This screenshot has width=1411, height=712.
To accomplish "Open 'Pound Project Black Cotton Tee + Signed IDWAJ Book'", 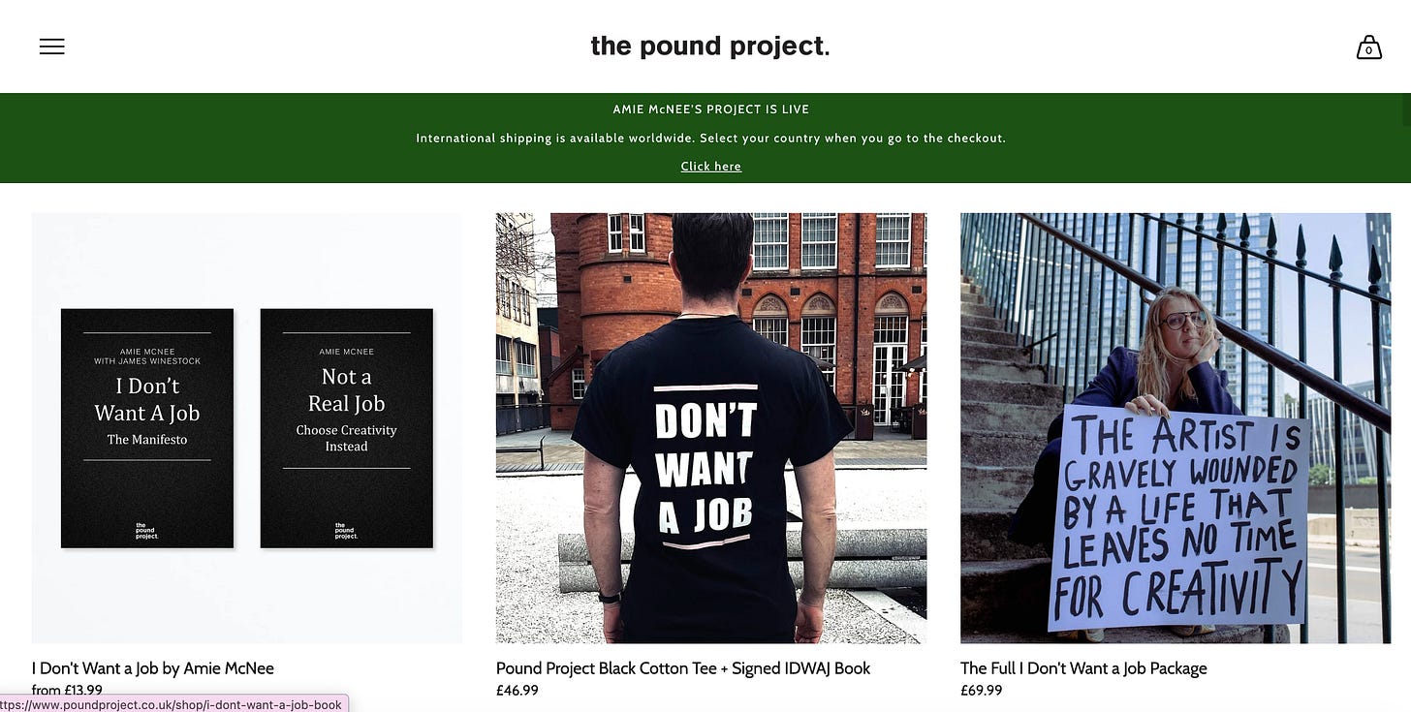I will point(683,668).
